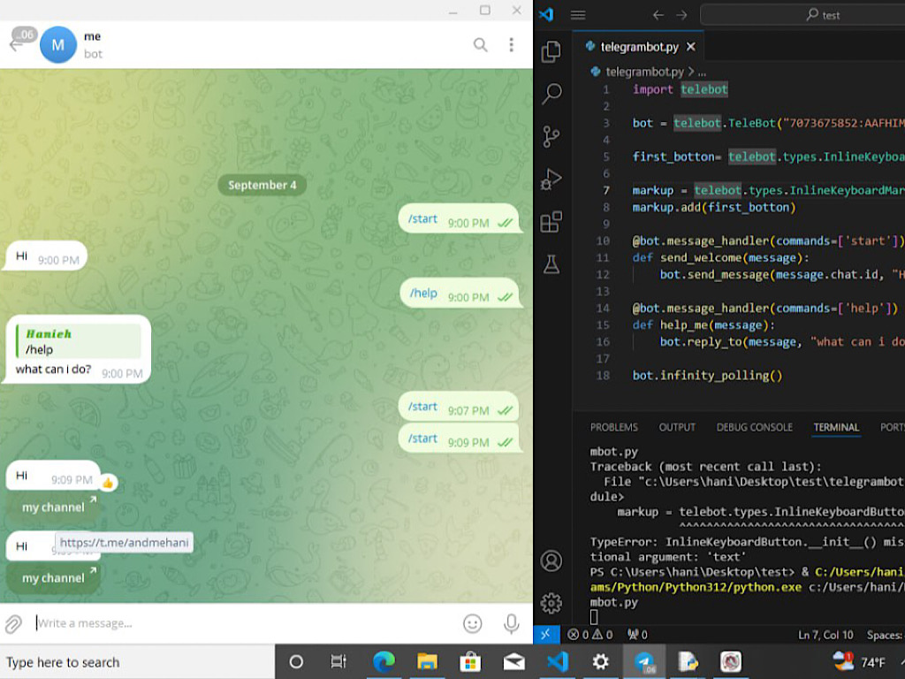Open the 74°F weather widget
The height and width of the screenshot is (679, 905).
pos(859,661)
